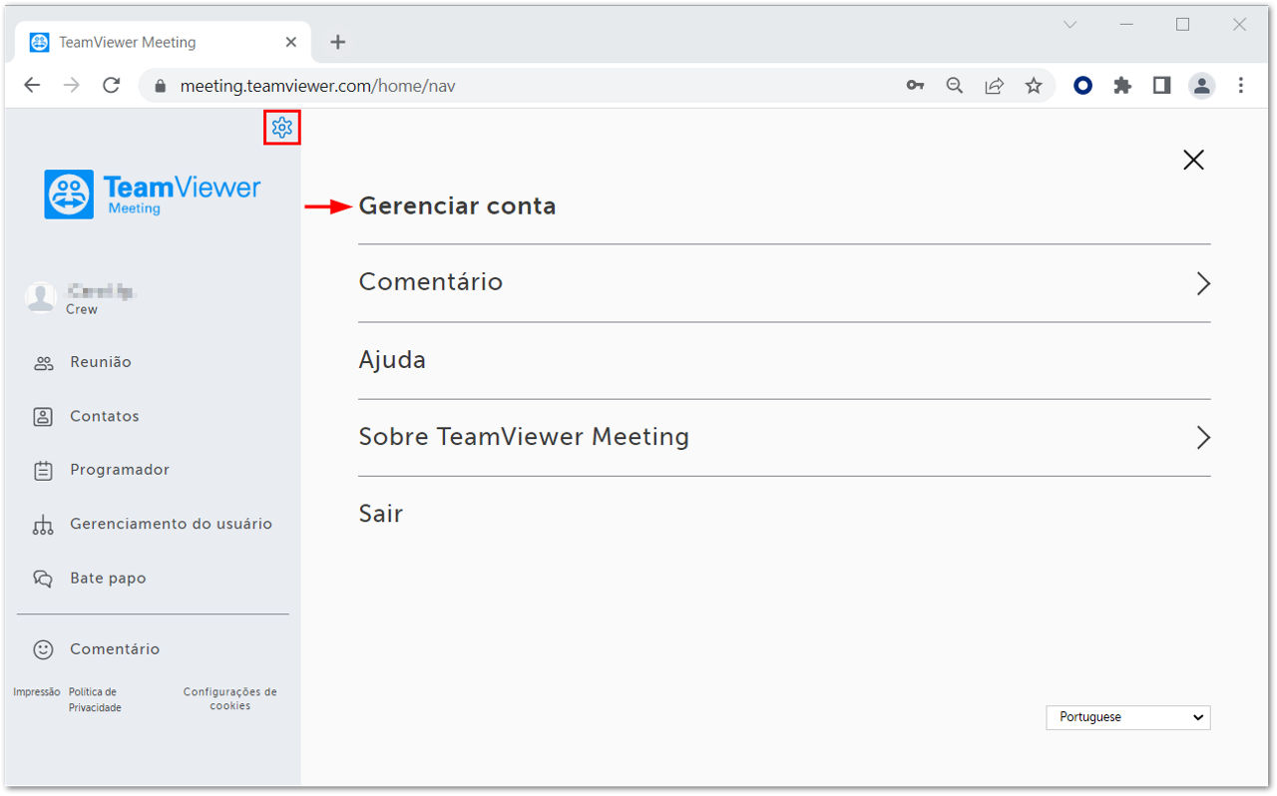This screenshot has width=1277, height=796.
Task: Minimize the browser window
Action: pos(1126,25)
